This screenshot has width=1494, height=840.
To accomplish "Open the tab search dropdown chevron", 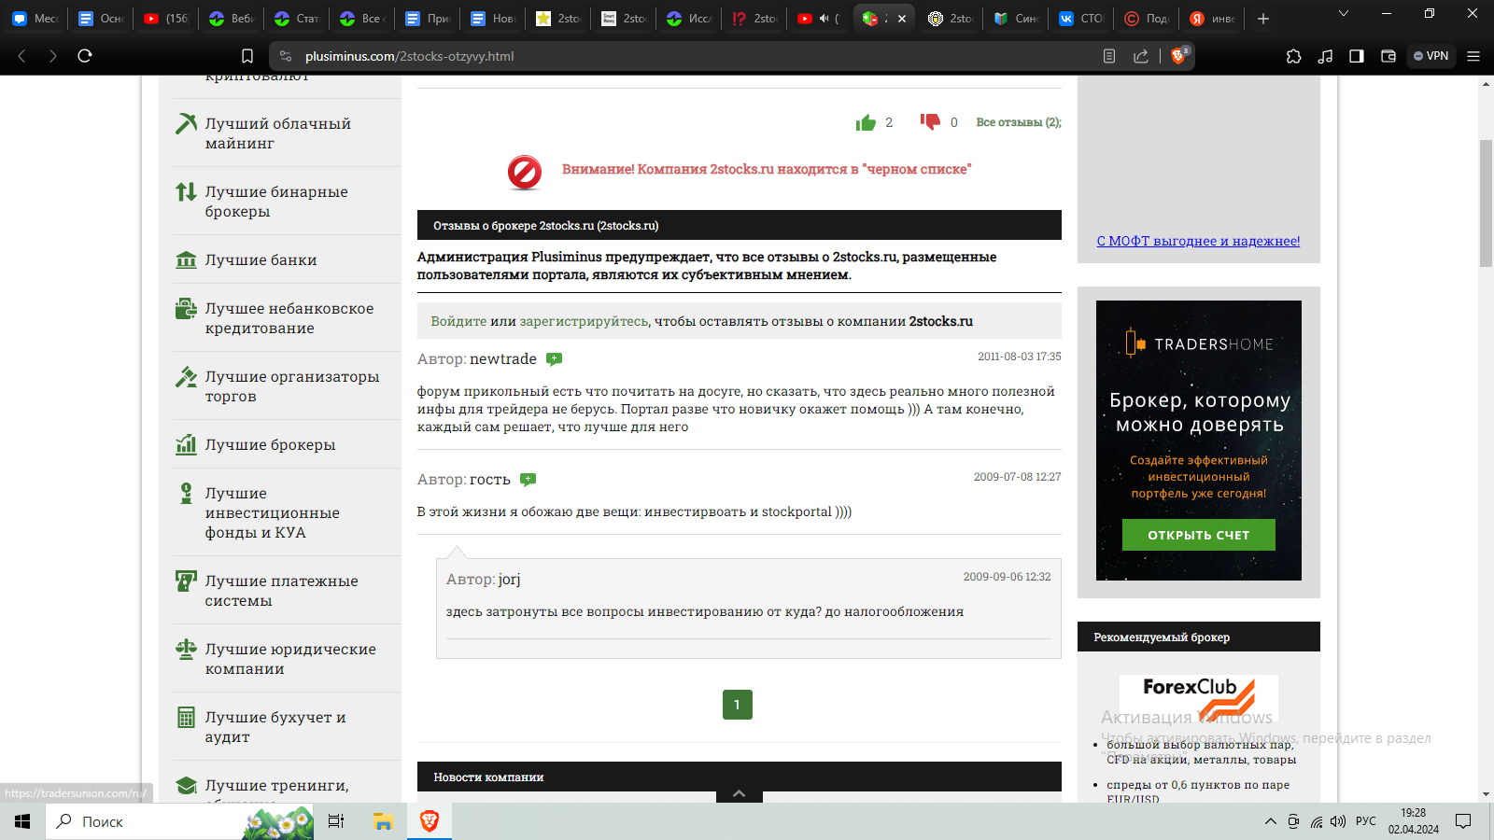I will click(x=1344, y=13).
